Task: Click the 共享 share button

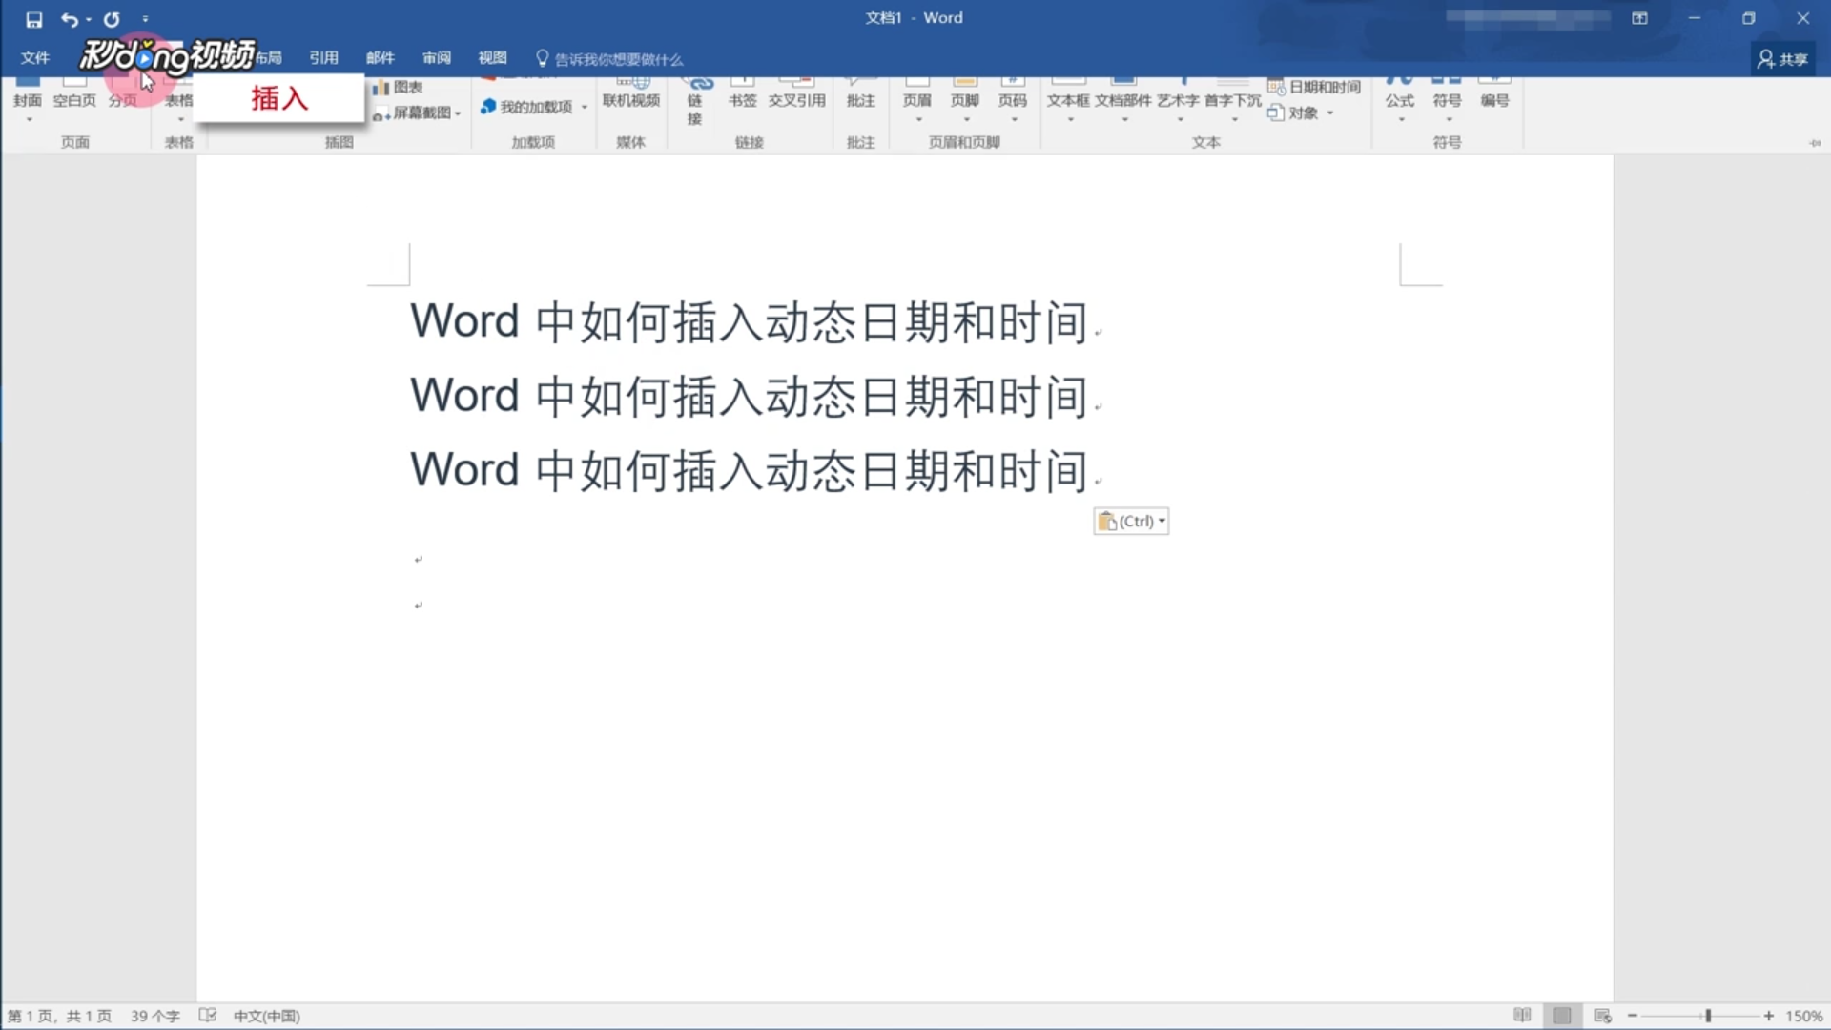Action: click(x=1782, y=59)
